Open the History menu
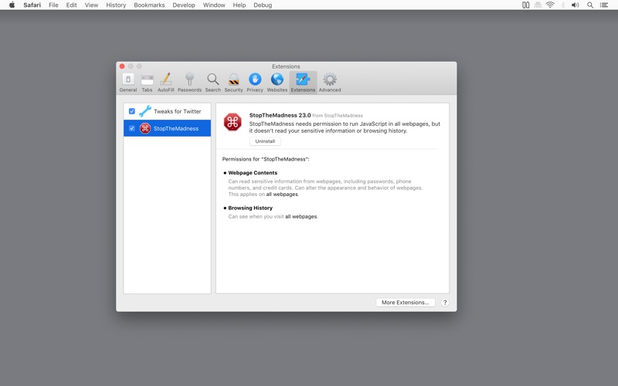 coord(116,5)
